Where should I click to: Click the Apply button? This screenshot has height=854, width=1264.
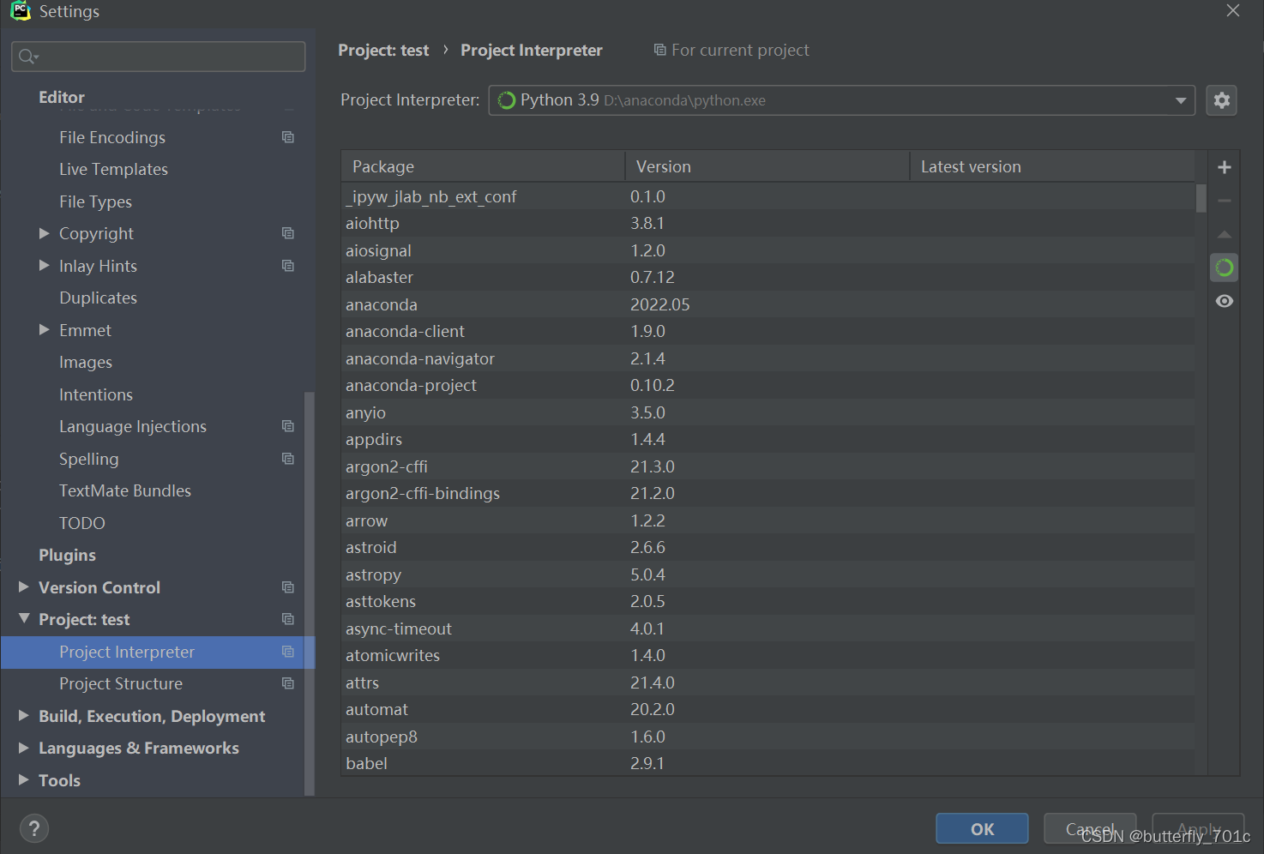1198,828
